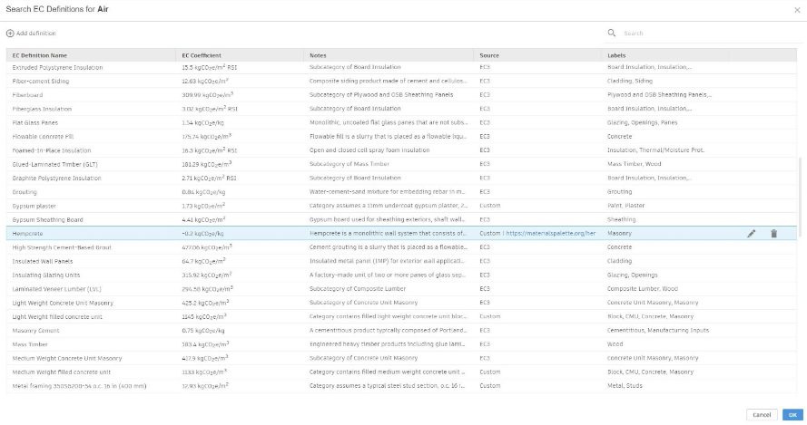This screenshot has width=807, height=425.
Task: Edit the Hempcrete definition with the pencil icon
Action: coord(751,233)
